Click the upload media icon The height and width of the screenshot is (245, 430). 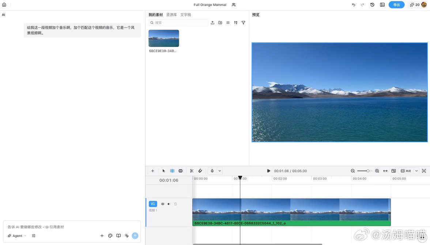point(212,23)
